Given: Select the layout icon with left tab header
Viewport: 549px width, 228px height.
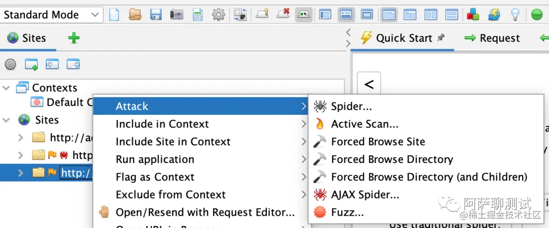Looking at the screenshot, I should (x=410, y=15).
